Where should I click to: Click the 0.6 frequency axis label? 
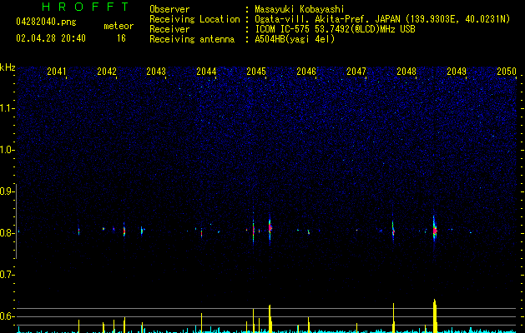tap(7, 316)
